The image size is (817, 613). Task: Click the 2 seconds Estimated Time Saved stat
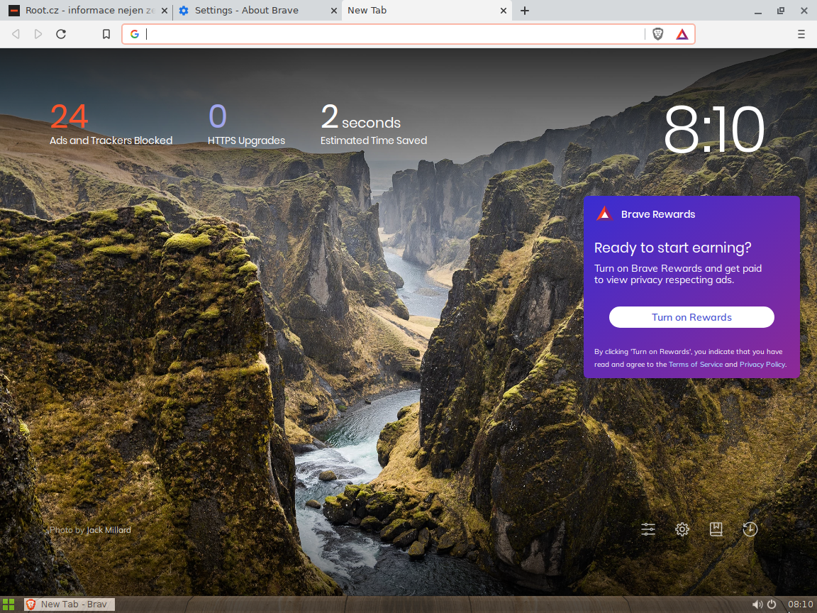coord(374,124)
